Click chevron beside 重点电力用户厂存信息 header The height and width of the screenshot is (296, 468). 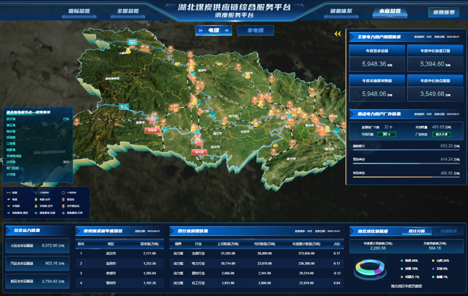click(x=351, y=114)
